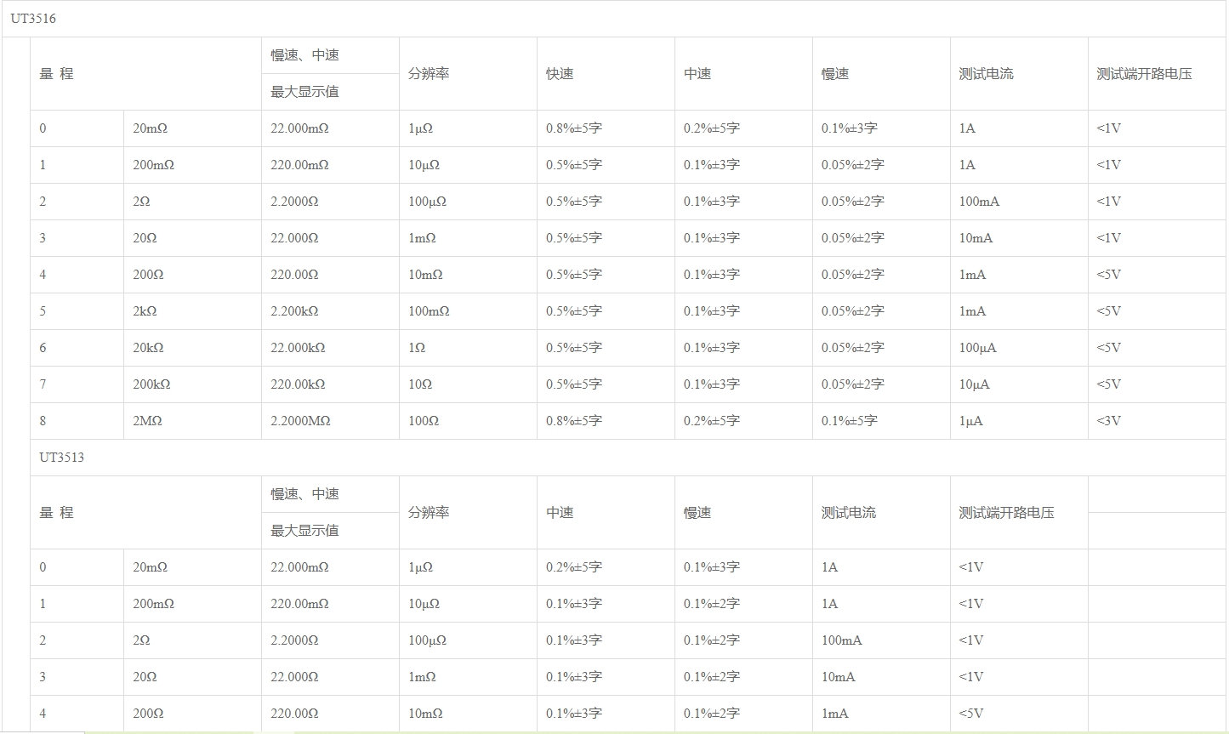This screenshot has height=734, width=1229.
Task: Click "0.05%±2字" in the 200kΩ row
Action: click(853, 384)
